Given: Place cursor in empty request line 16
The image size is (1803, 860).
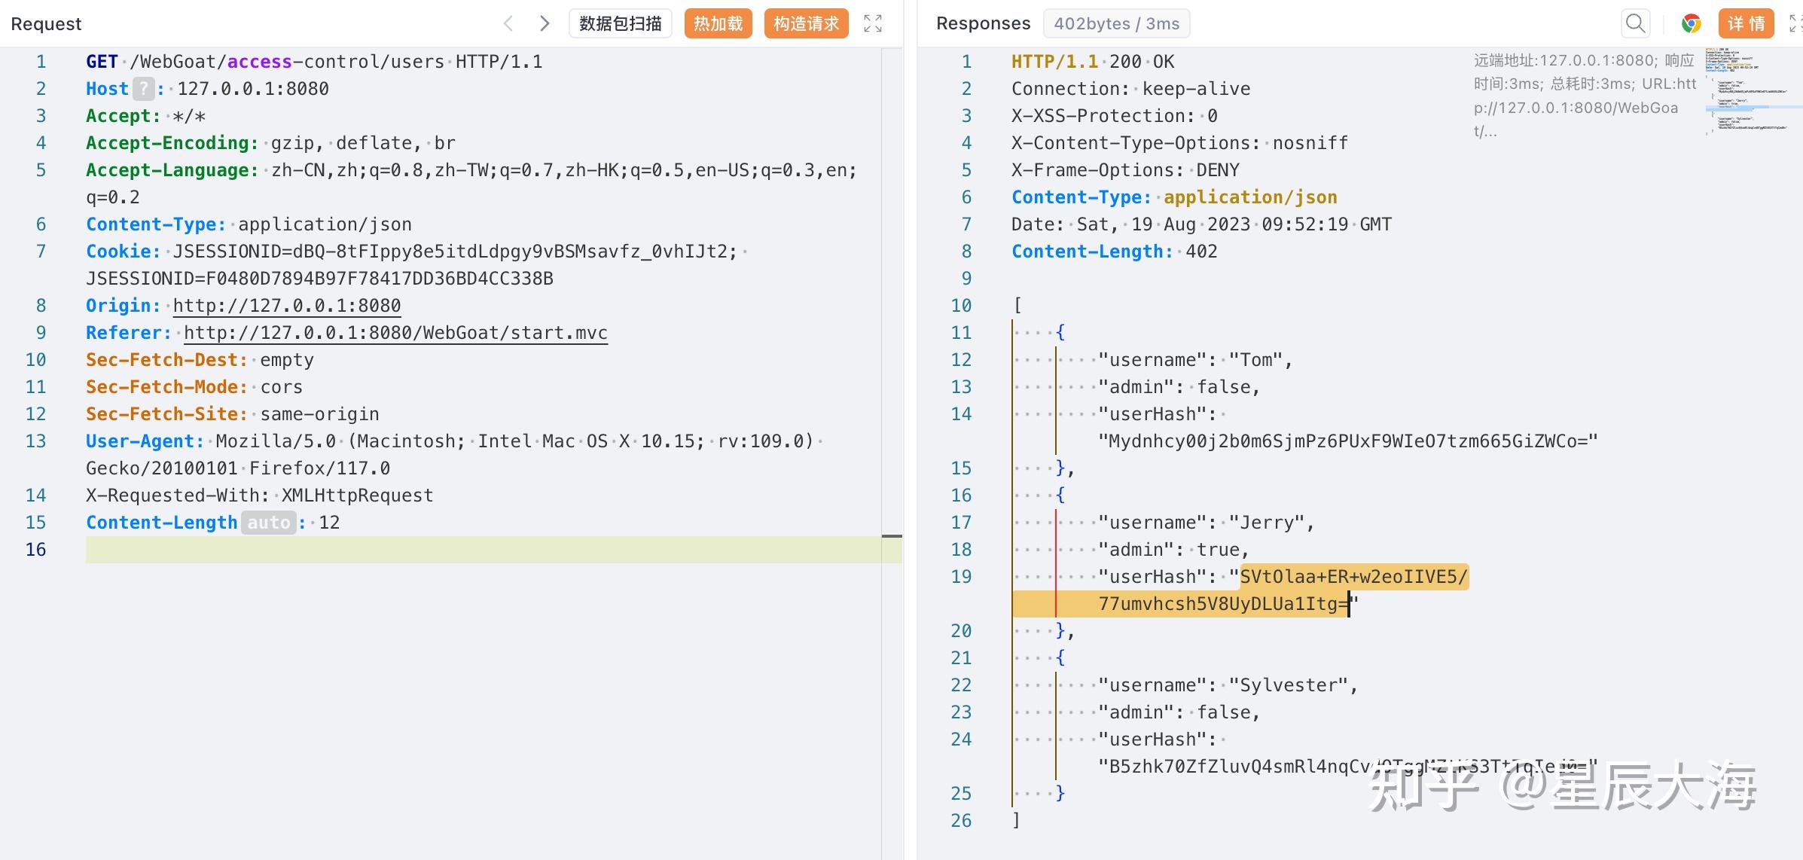Looking at the screenshot, I should tap(482, 550).
